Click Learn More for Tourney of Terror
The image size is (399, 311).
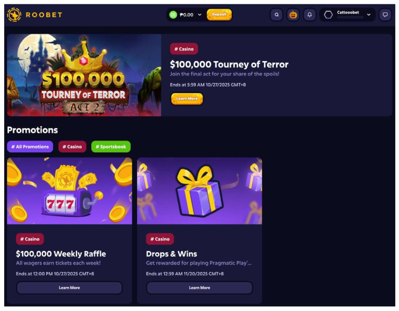tap(187, 99)
